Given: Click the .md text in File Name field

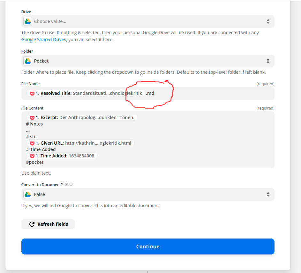Looking at the screenshot, I should coord(150,93).
